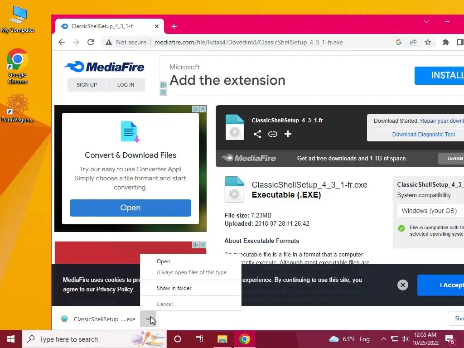Image resolution: width=464 pixels, height=348 pixels.
Task: Click the SIGN UP button
Action: (87, 85)
